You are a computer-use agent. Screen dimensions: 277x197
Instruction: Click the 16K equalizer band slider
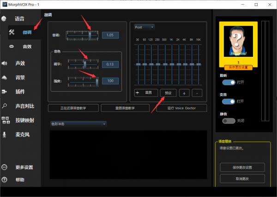tap(199, 65)
